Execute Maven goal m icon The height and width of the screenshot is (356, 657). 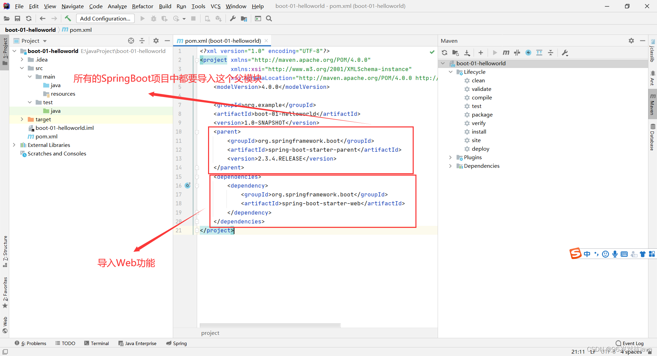pos(506,53)
